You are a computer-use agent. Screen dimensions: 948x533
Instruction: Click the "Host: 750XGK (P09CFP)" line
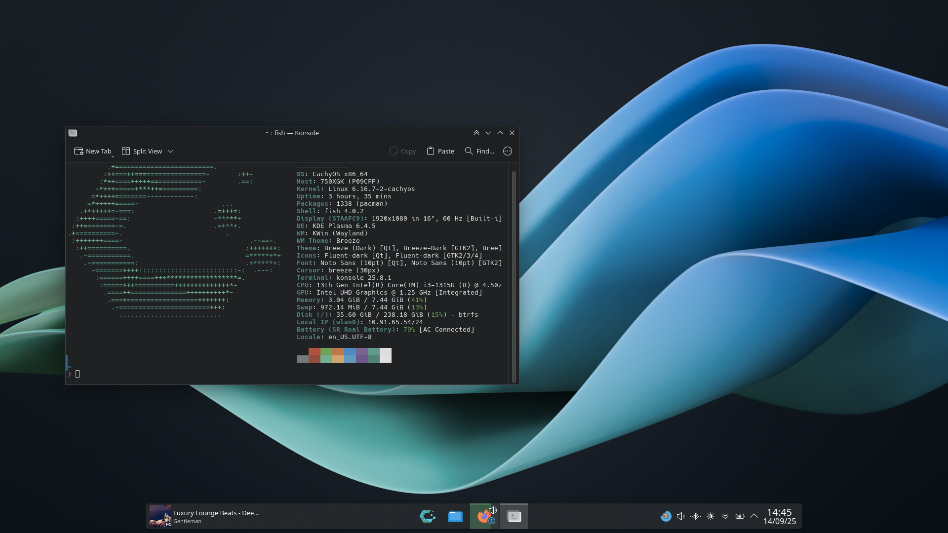[338, 182]
